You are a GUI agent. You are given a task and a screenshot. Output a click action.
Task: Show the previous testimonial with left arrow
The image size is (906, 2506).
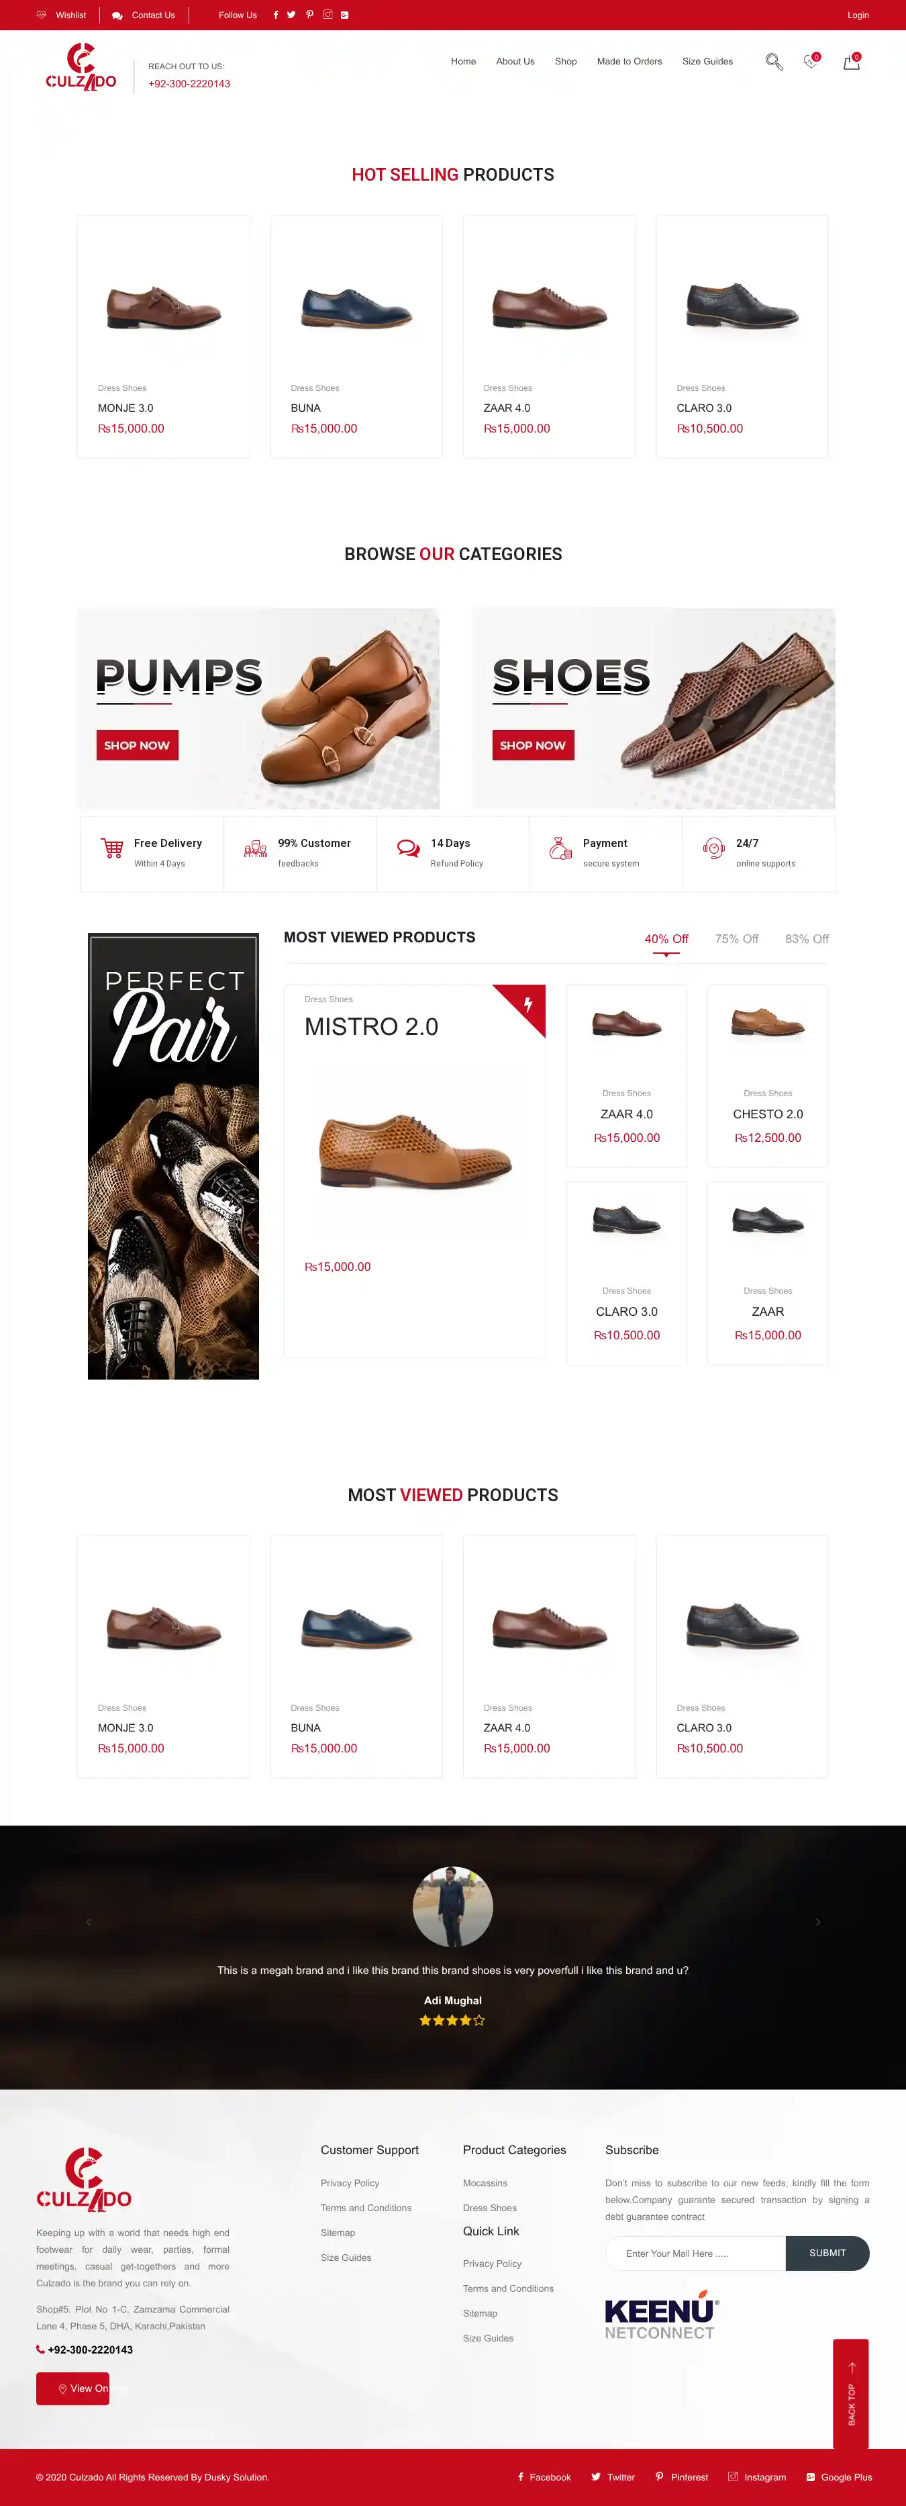[89, 1922]
